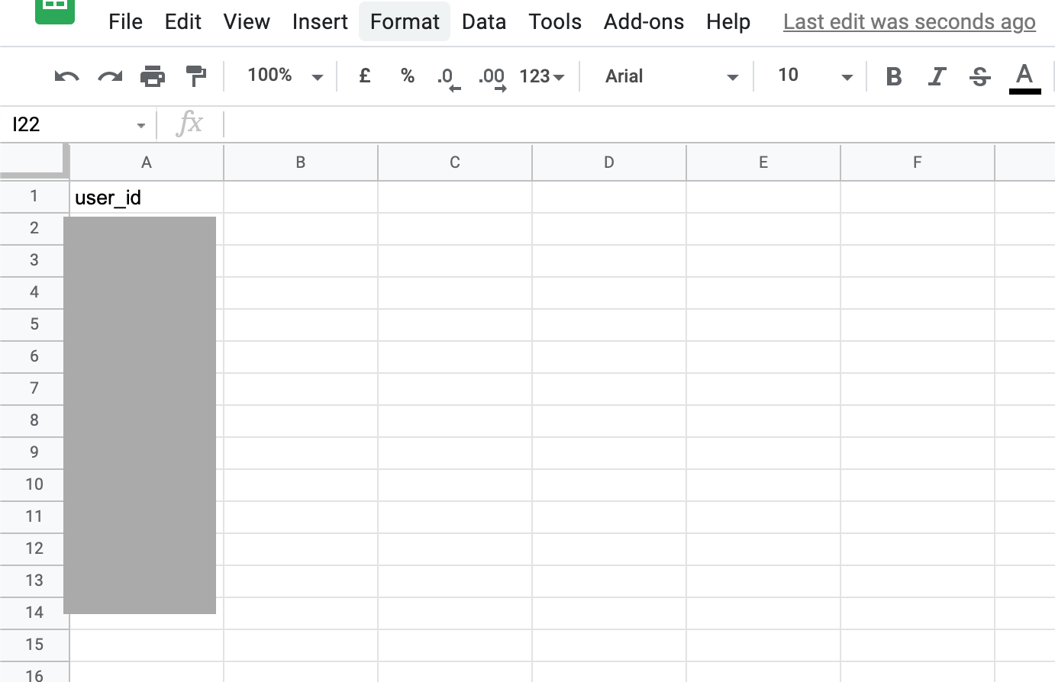The image size is (1055, 682).
Task: Expand the name box dropdown arrow
Action: pos(141,125)
